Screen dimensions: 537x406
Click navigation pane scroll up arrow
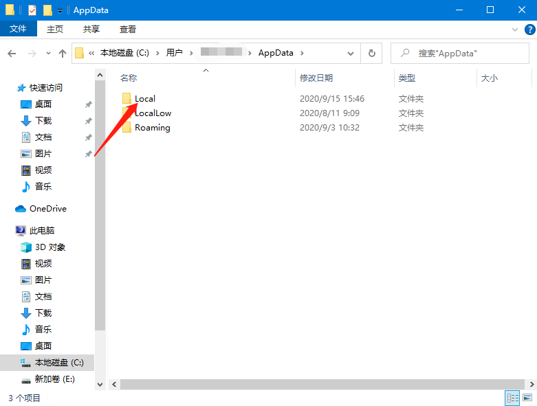pos(100,75)
